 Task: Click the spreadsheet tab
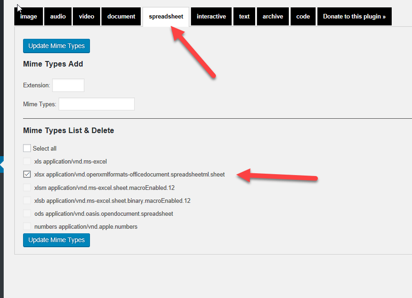point(166,17)
